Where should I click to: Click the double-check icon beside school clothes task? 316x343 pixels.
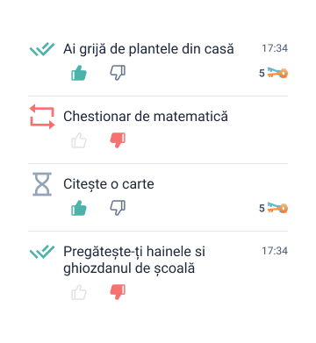point(42,252)
